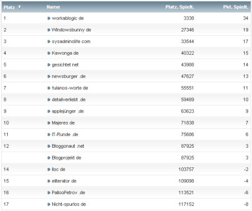Click the double-arrow icon beside detailverliebt .de
The width and height of the screenshot is (252, 211).
[49, 100]
